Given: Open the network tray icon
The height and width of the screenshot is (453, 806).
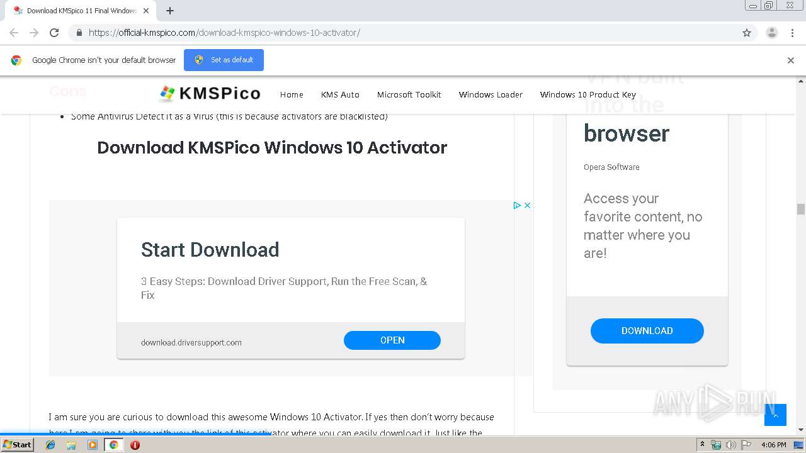Looking at the screenshot, I should click(x=716, y=445).
